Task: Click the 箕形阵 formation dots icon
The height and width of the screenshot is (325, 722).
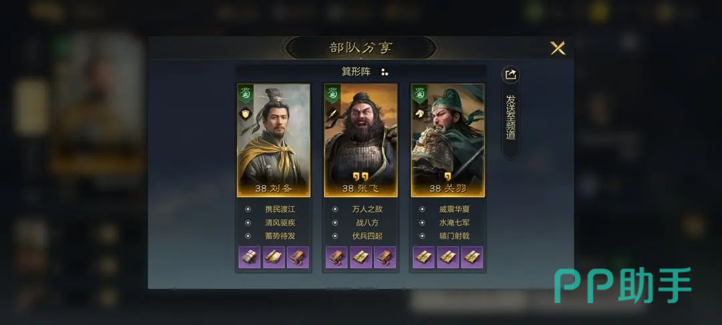Action: click(x=384, y=72)
